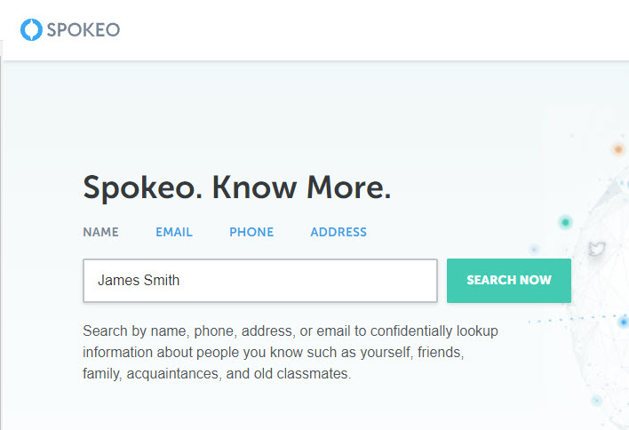Image resolution: width=629 pixels, height=430 pixels.
Task: Click the SEARCH NOW button
Action: click(x=509, y=281)
